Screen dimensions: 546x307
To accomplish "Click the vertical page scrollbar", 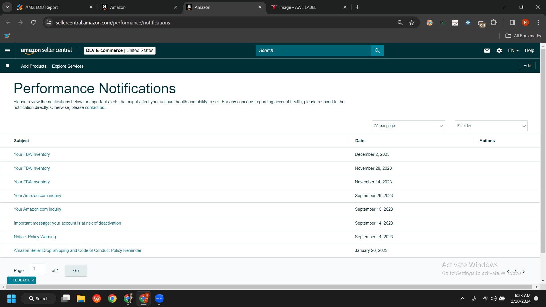I will pyautogui.click(x=543, y=151).
